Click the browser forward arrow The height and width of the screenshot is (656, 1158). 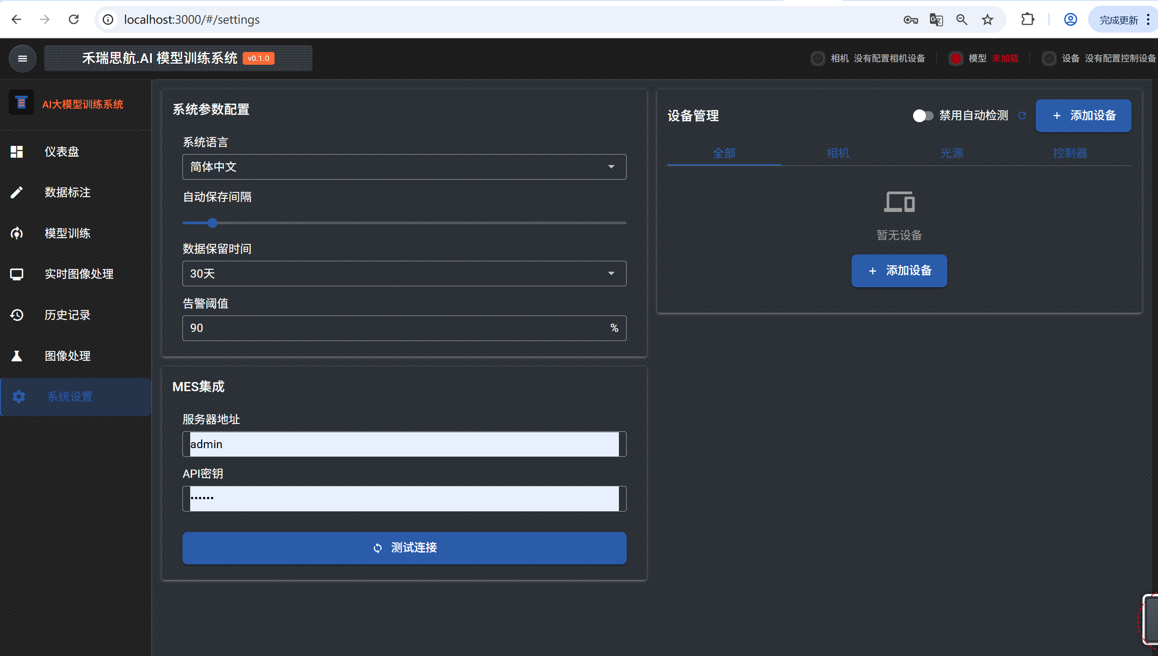coord(45,20)
